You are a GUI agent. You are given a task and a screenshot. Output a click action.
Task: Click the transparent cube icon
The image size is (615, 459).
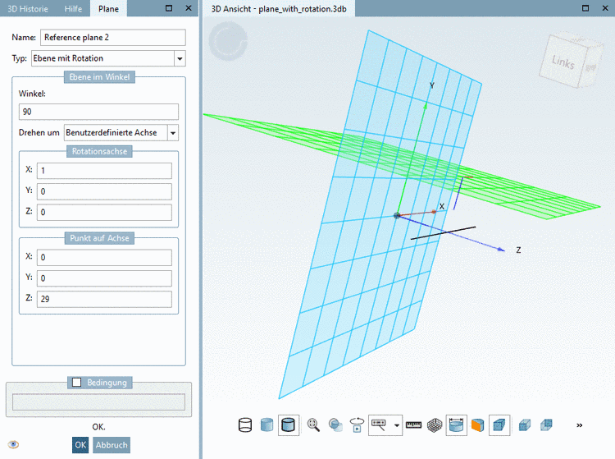point(546,425)
